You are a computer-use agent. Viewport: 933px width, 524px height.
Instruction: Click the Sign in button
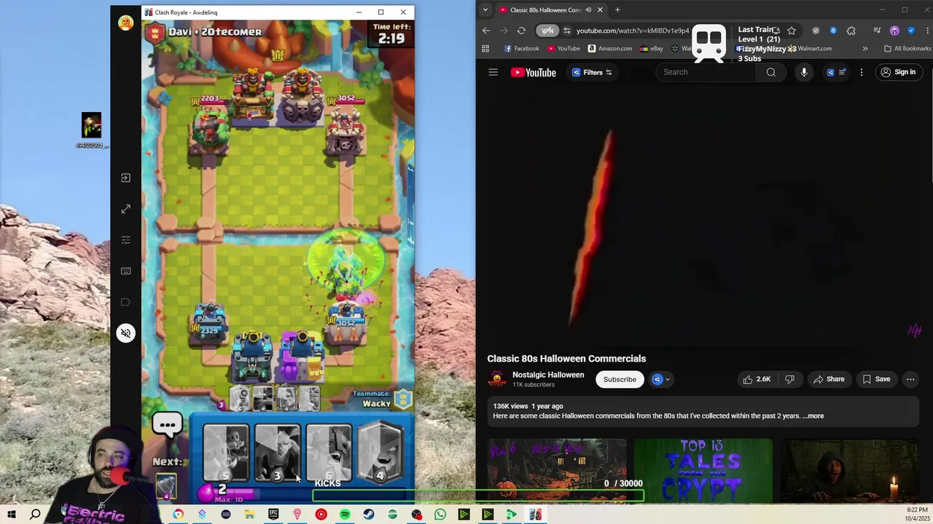pos(898,72)
